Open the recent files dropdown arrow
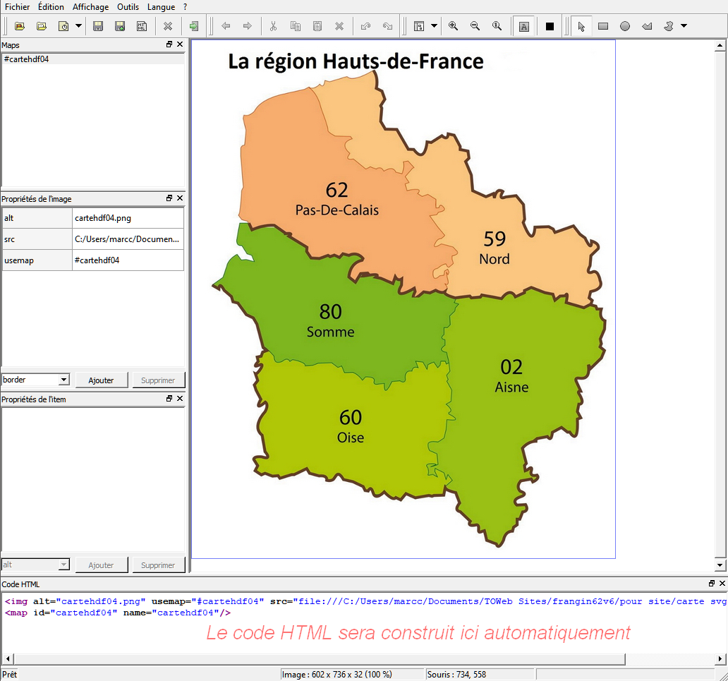 pyautogui.click(x=78, y=26)
